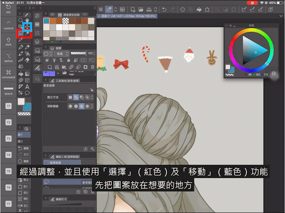Select the Fill bucket tool in toolbox

(21, 74)
